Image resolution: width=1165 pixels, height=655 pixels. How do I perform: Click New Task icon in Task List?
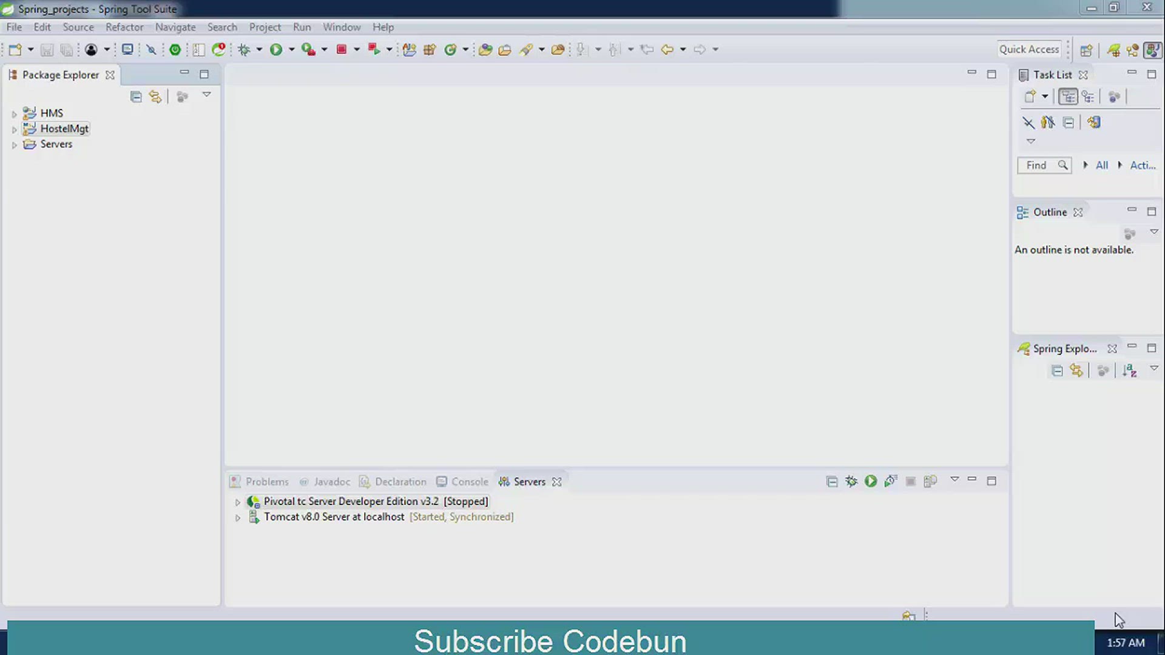click(1030, 96)
